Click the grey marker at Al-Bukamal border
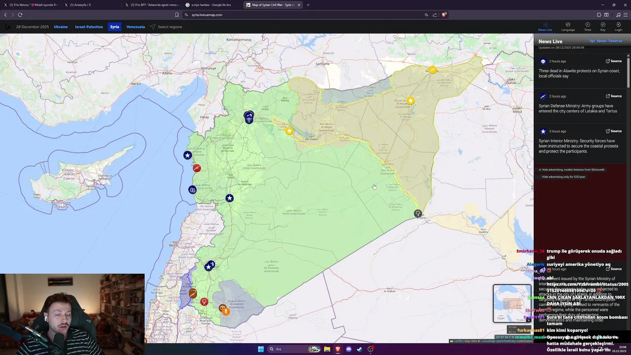631x355 pixels. click(418, 213)
